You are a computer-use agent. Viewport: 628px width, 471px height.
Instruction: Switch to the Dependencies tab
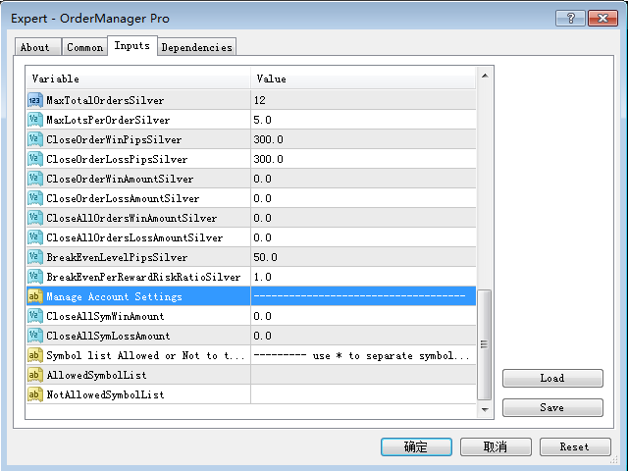[196, 47]
